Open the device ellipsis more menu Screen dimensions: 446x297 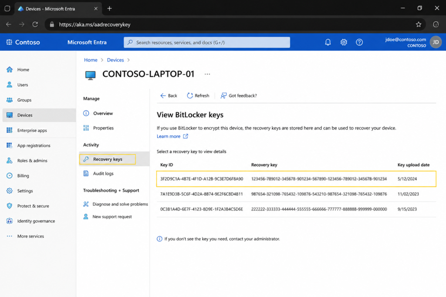(207, 74)
